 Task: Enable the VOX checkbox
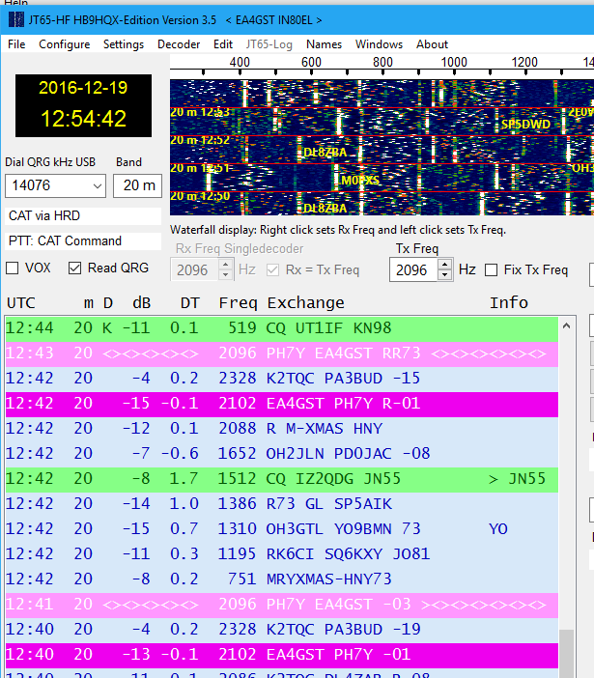click(x=13, y=268)
